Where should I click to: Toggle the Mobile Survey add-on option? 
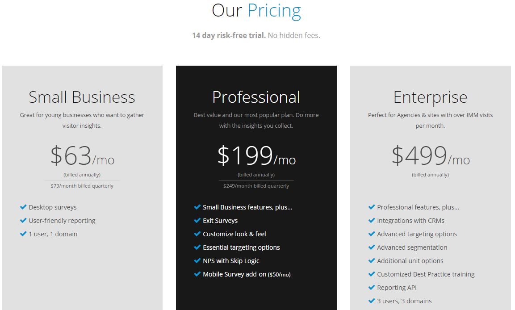pyautogui.click(x=196, y=274)
